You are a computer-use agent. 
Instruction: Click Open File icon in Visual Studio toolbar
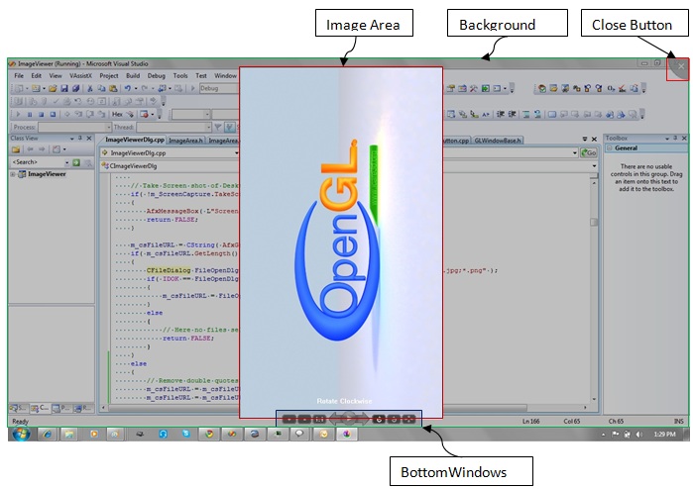[53, 89]
